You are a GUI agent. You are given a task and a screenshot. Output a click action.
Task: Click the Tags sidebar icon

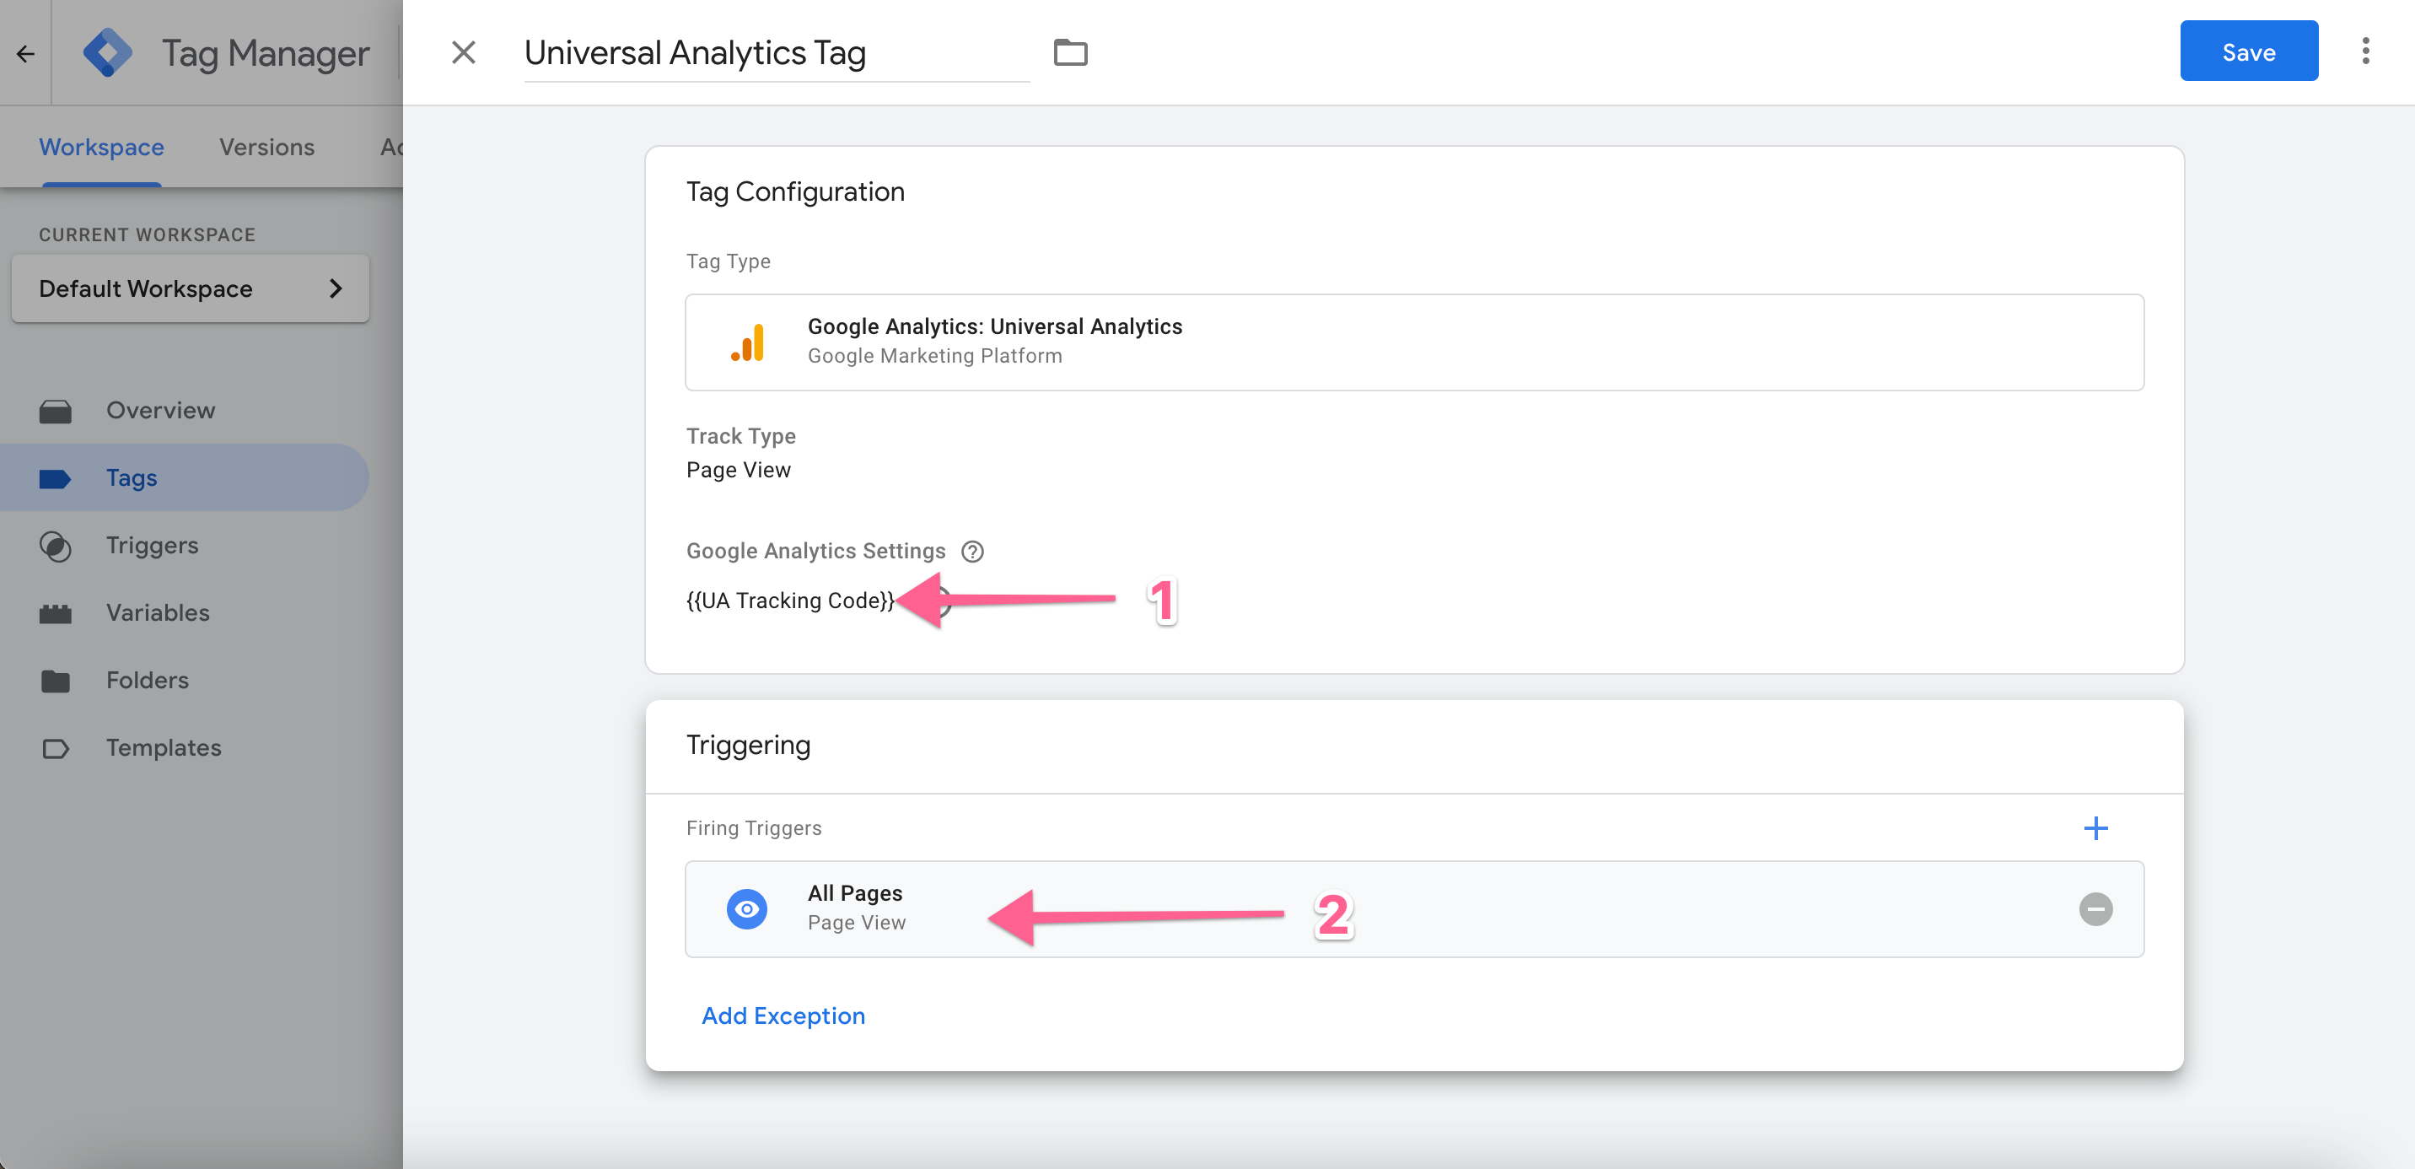tap(56, 479)
